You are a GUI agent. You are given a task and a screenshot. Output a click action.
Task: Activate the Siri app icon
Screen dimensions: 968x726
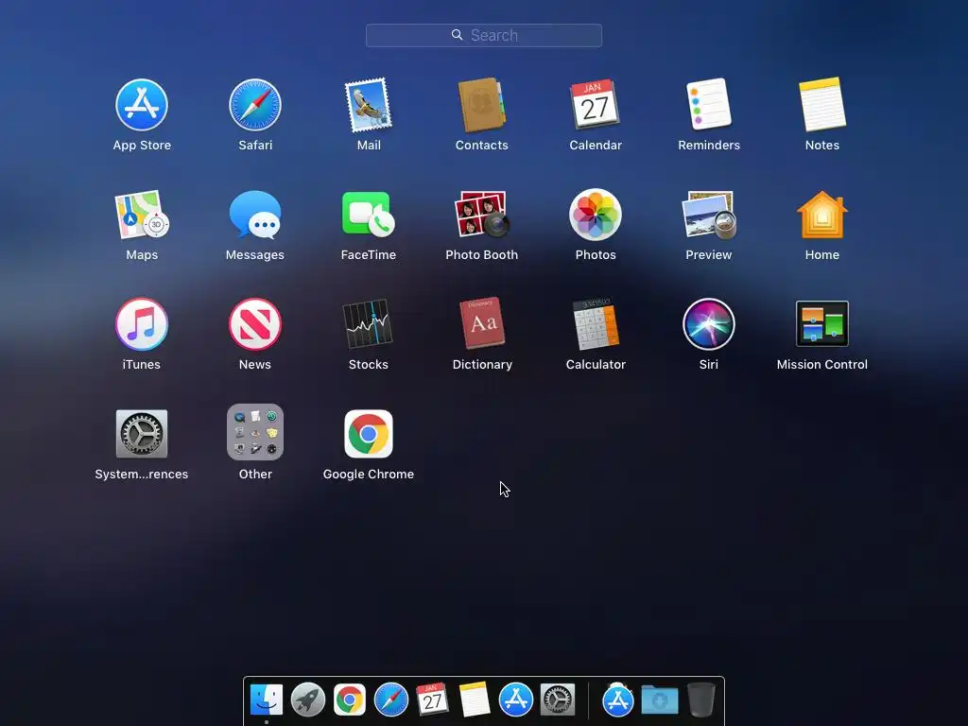[x=709, y=324]
